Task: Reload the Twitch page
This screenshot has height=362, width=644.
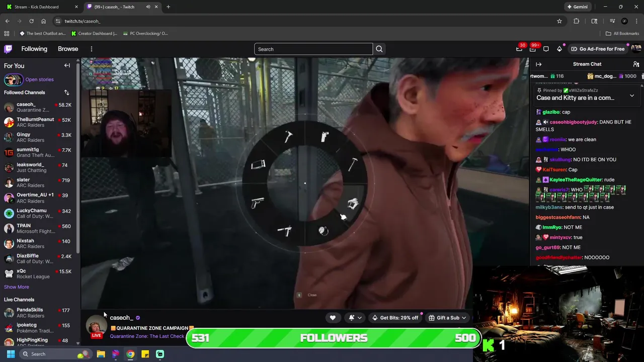Action: (x=31, y=21)
